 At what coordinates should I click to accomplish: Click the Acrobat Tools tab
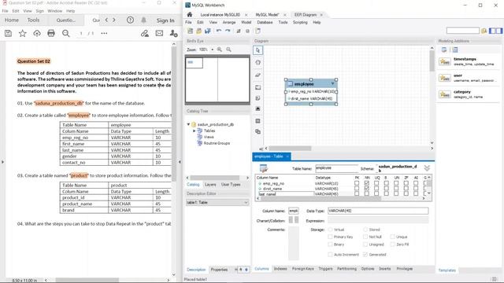[33, 20]
